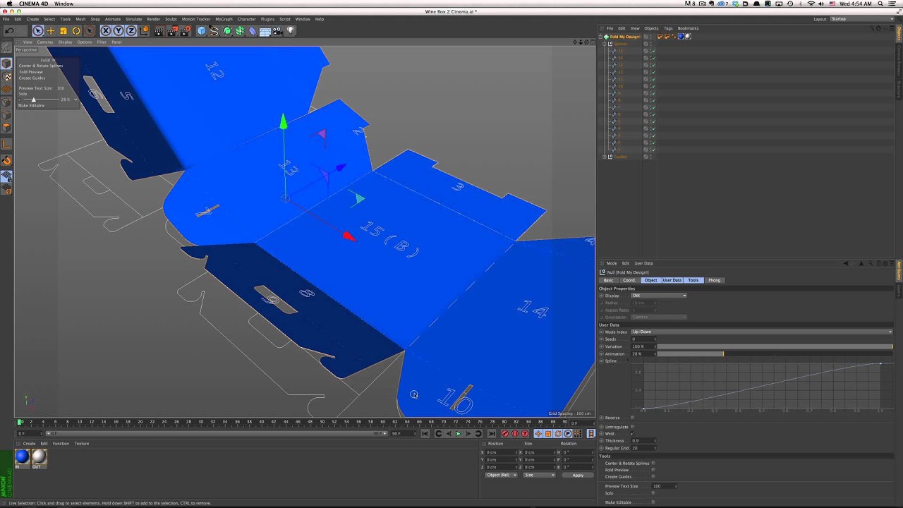Image resolution: width=903 pixels, height=508 pixels.
Task: Click Center & Rotate Splines in viewport HUD
Action: (41, 66)
